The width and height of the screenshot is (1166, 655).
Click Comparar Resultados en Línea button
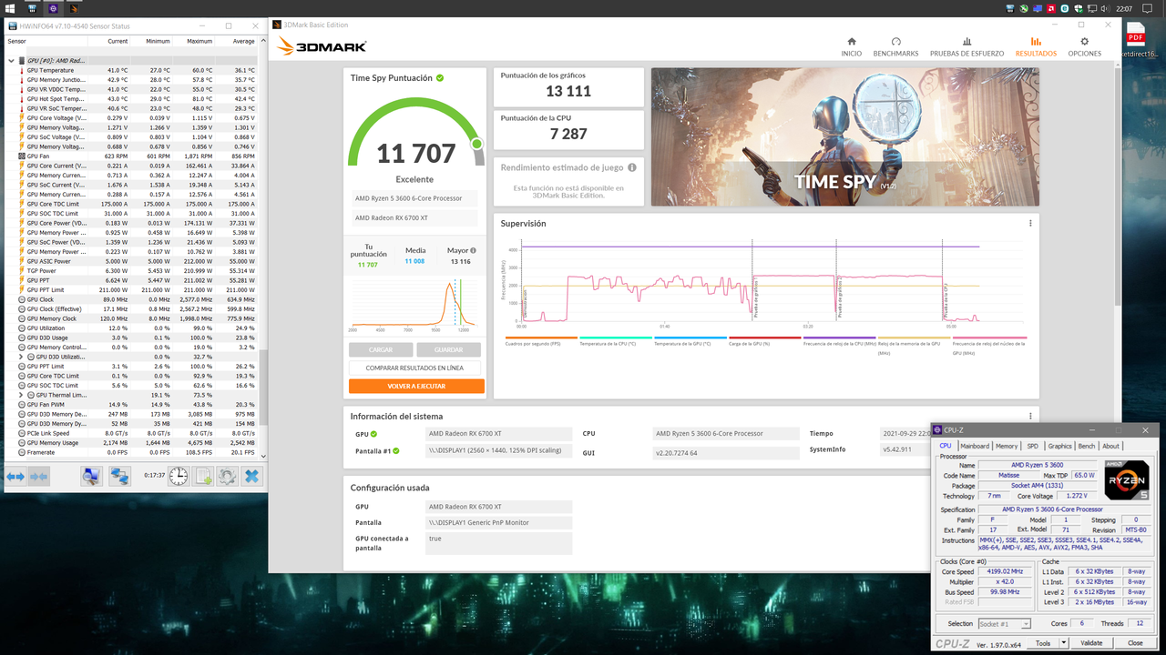414,368
